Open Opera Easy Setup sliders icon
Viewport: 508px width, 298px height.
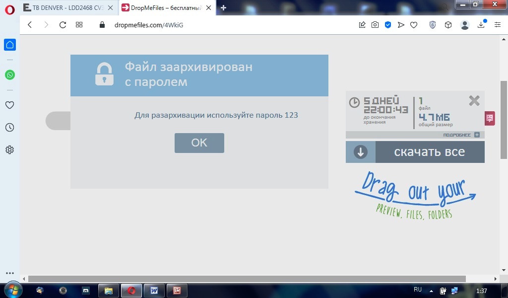click(497, 25)
